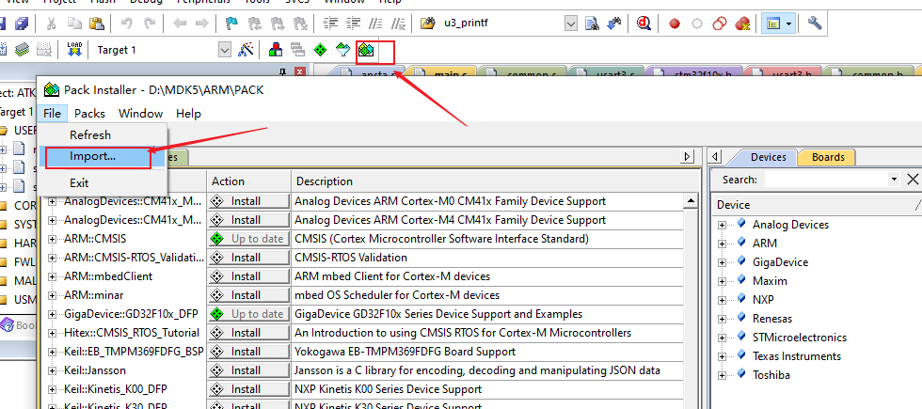Image resolution: width=922 pixels, height=409 pixels.
Task: Switch to the Devices tab
Action: click(768, 157)
